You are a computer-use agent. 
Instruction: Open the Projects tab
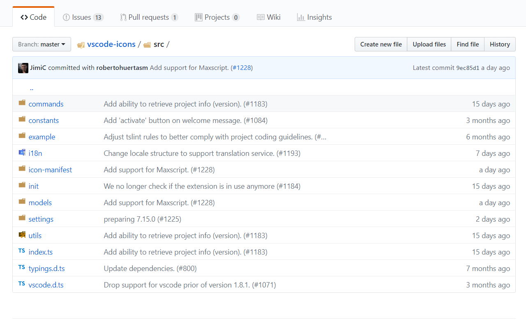(217, 17)
